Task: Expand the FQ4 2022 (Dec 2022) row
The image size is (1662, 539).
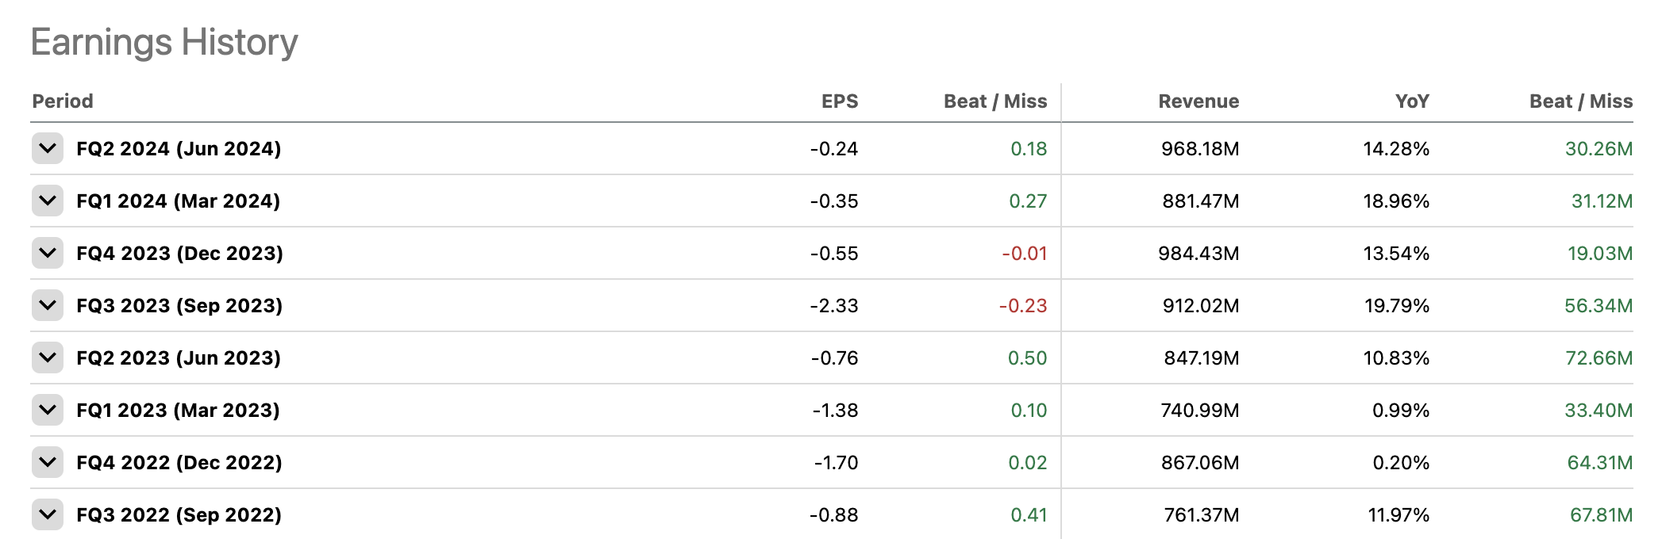Action: [x=48, y=462]
